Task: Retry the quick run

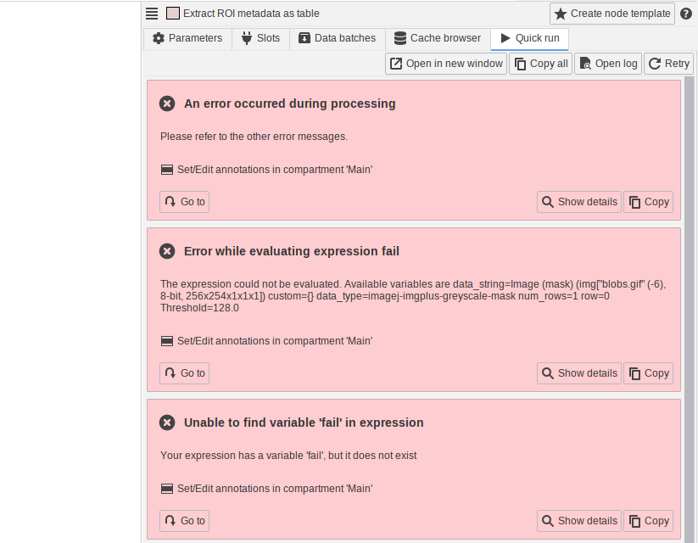Action: click(x=668, y=64)
